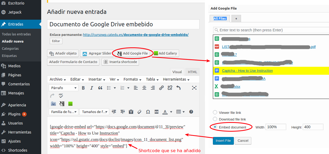Viewport: 329px width, 154px height.
Task: Click the blue folder icon in editor toolbar
Action: 53,104
